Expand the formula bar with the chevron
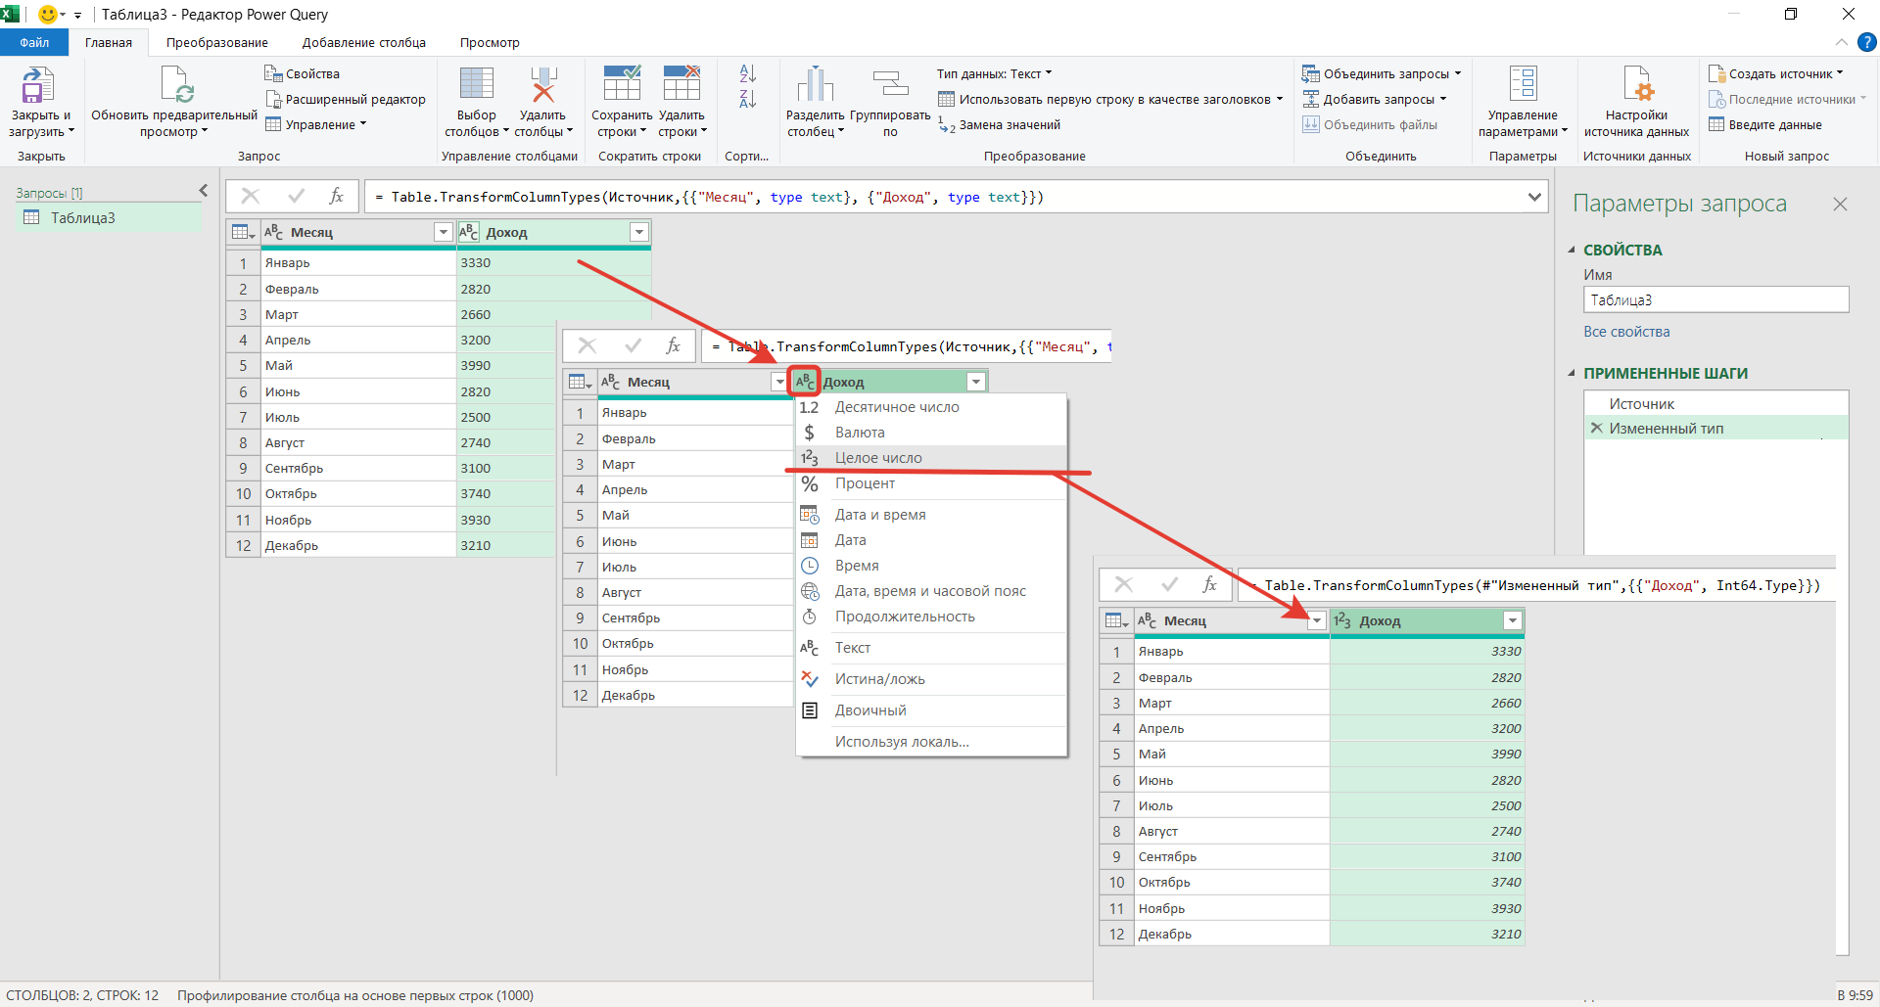The image size is (1880, 1007). [x=1534, y=197]
